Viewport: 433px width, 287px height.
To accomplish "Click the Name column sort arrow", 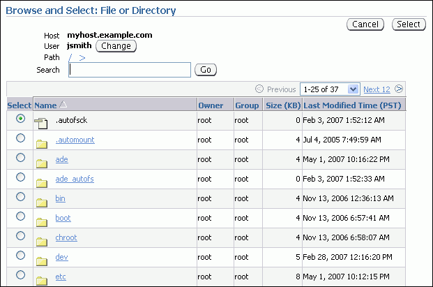I will (x=63, y=105).
